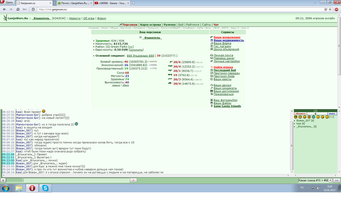Image resolution: width=341 pixels, height=219 pixels.
Task: Open Skype from the taskbar
Action: (45, 188)
